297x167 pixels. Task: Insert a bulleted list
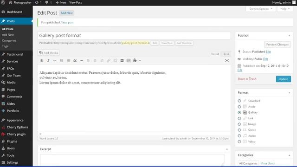(62, 61)
